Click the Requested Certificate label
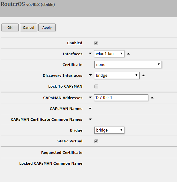This screenshot has width=177, height=182. click(62, 153)
